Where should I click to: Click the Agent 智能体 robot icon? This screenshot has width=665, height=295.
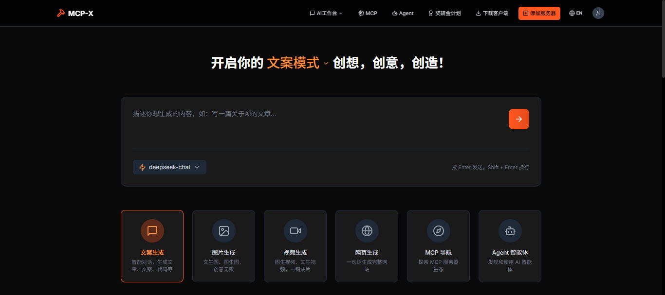coord(510,231)
